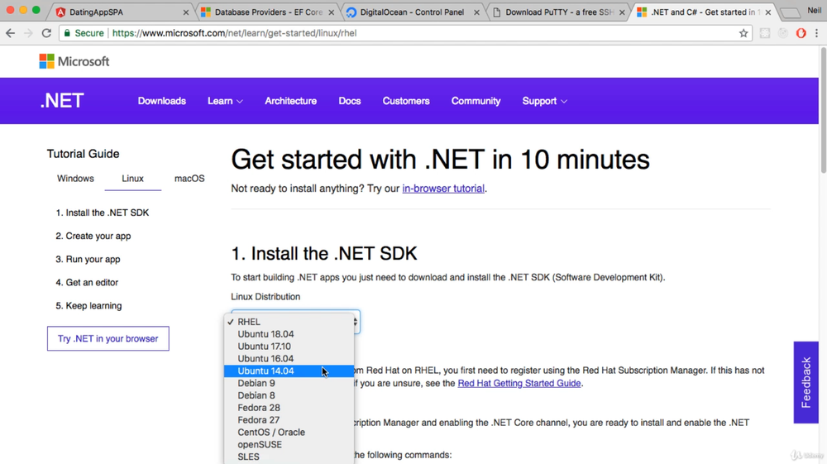Reload the current page

tap(46, 33)
